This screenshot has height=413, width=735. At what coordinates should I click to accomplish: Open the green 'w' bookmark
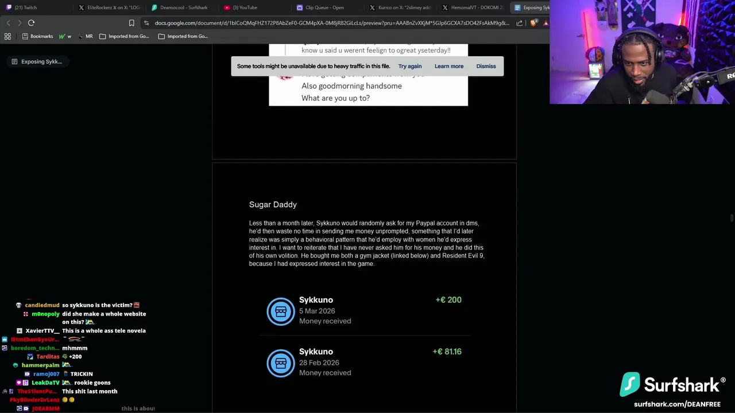[x=65, y=36]
